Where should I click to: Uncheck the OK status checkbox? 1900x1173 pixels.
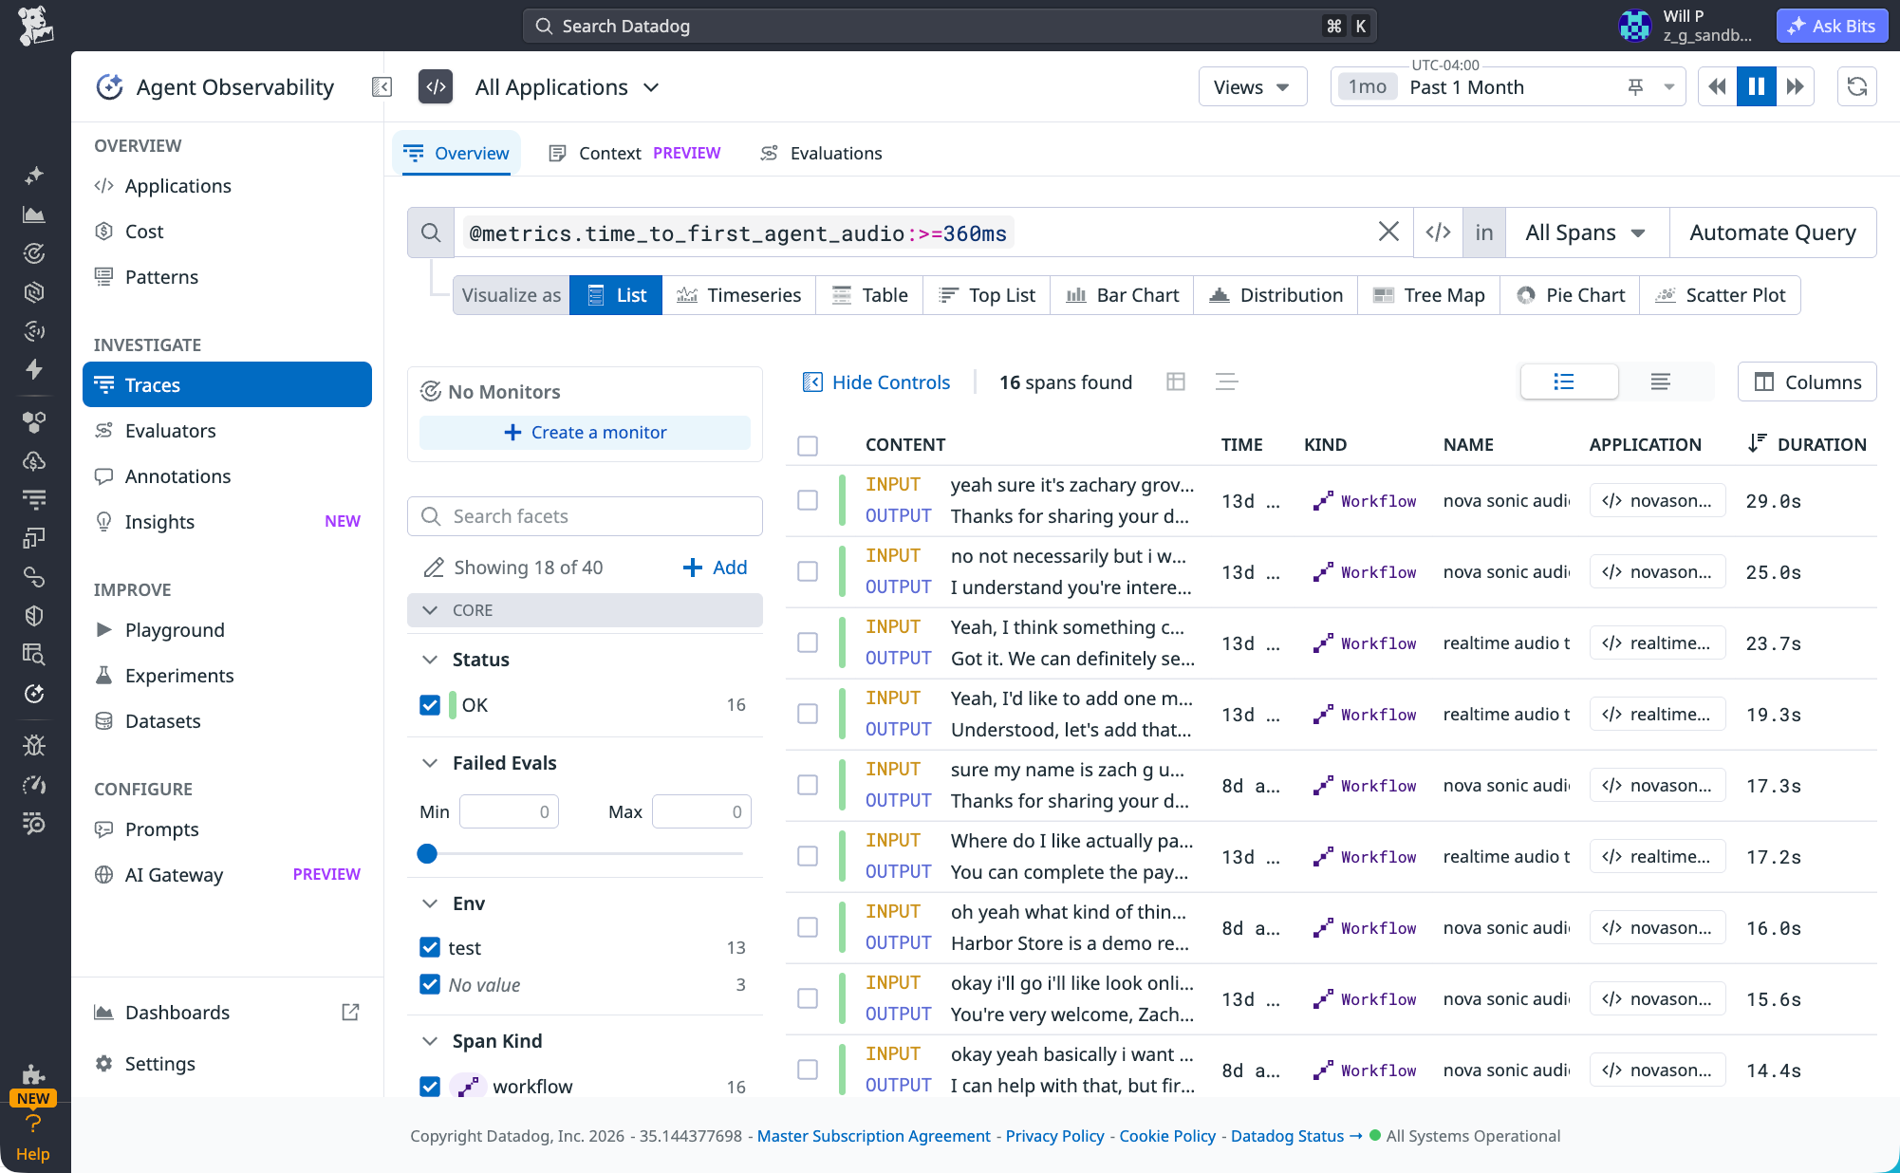point(430,705)
